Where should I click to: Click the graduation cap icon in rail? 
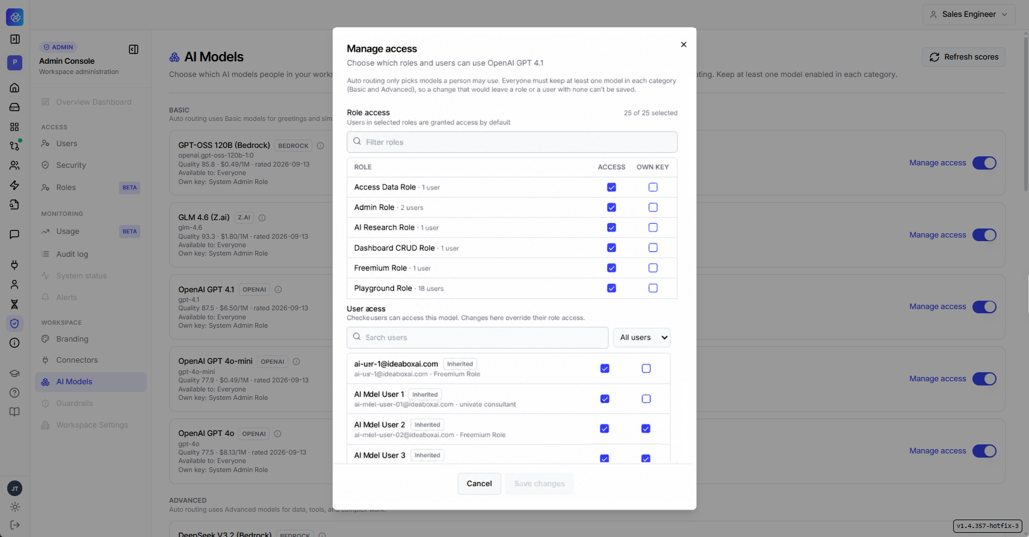pos(14,373)
